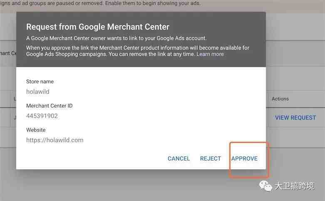The image size is (325, 201).
Task: Select the Actions column header
Action: (x=280, y=99)
